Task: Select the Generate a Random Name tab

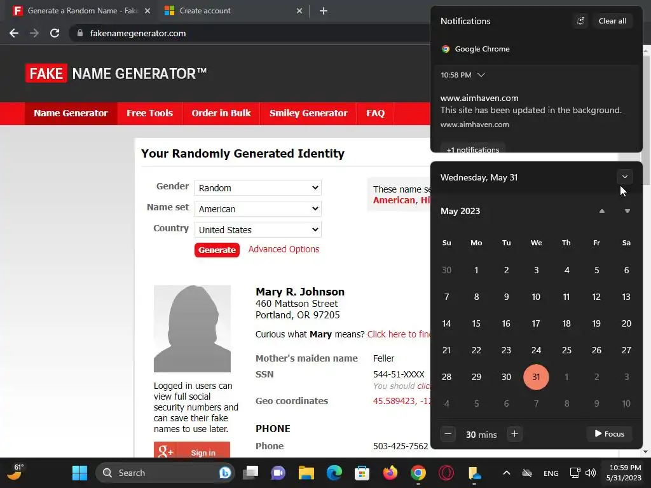Action: point(81,11)
